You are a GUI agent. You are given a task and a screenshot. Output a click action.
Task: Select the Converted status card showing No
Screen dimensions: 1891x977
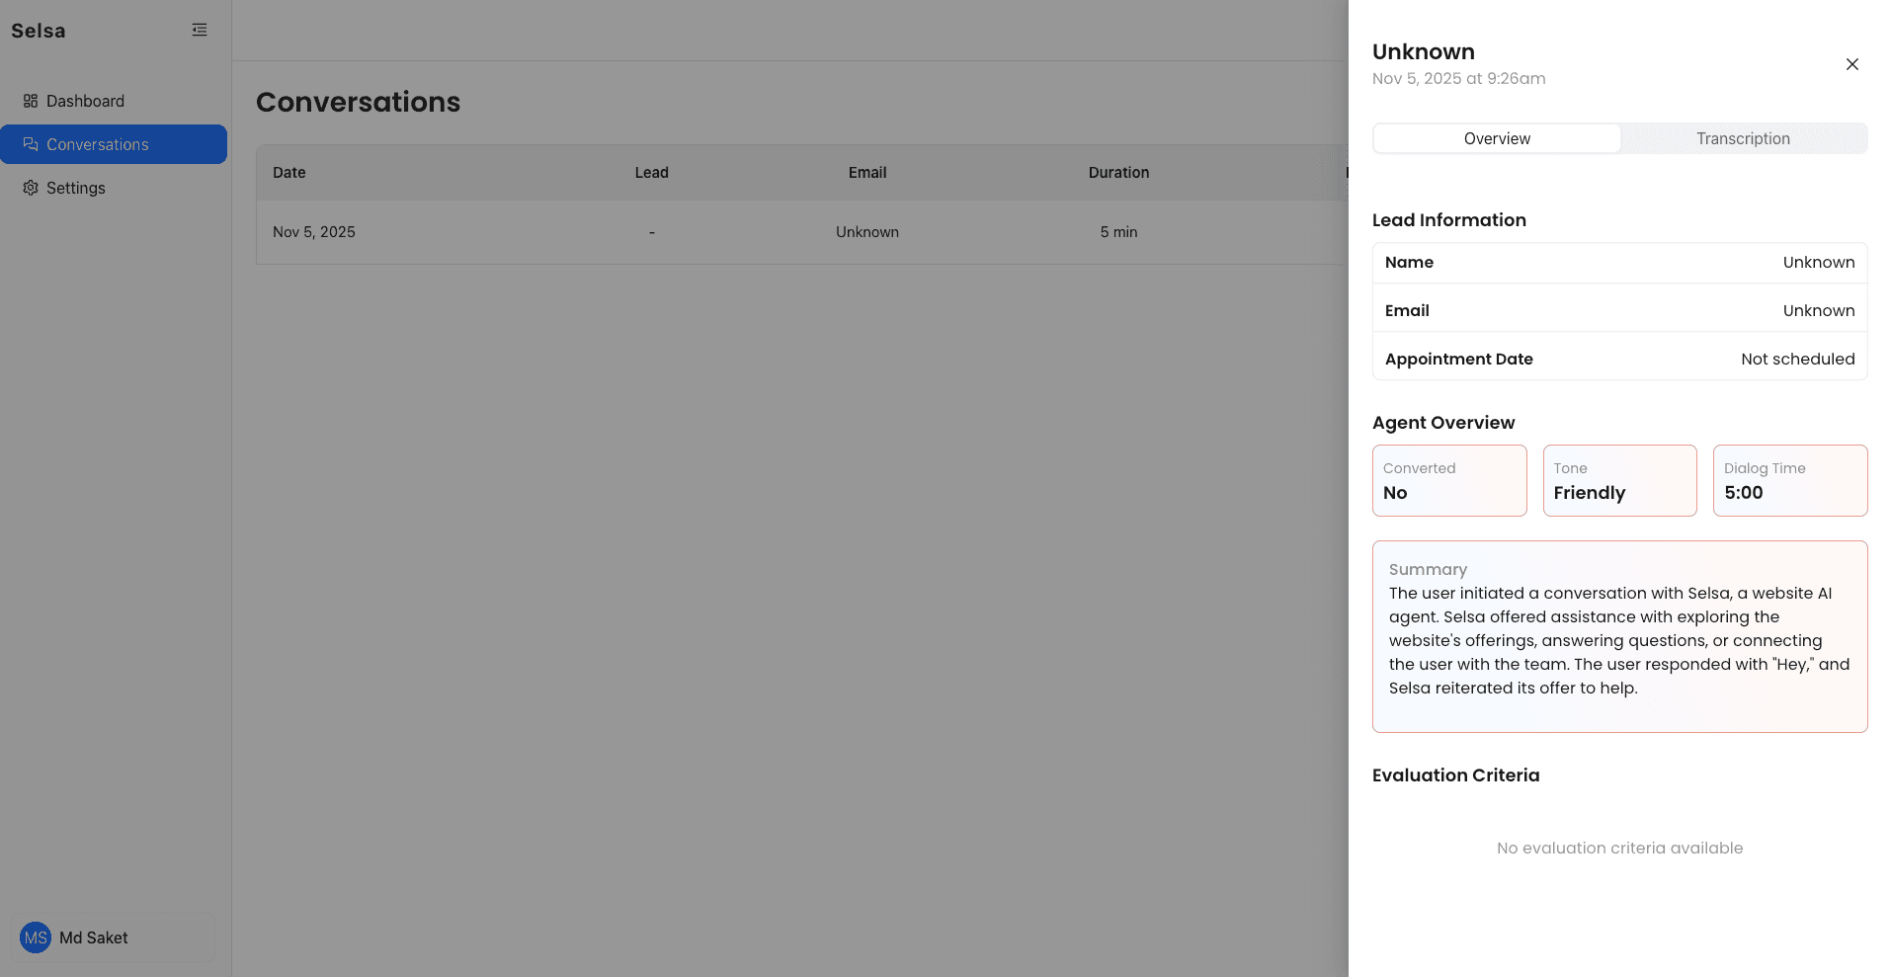(1448, 481)
